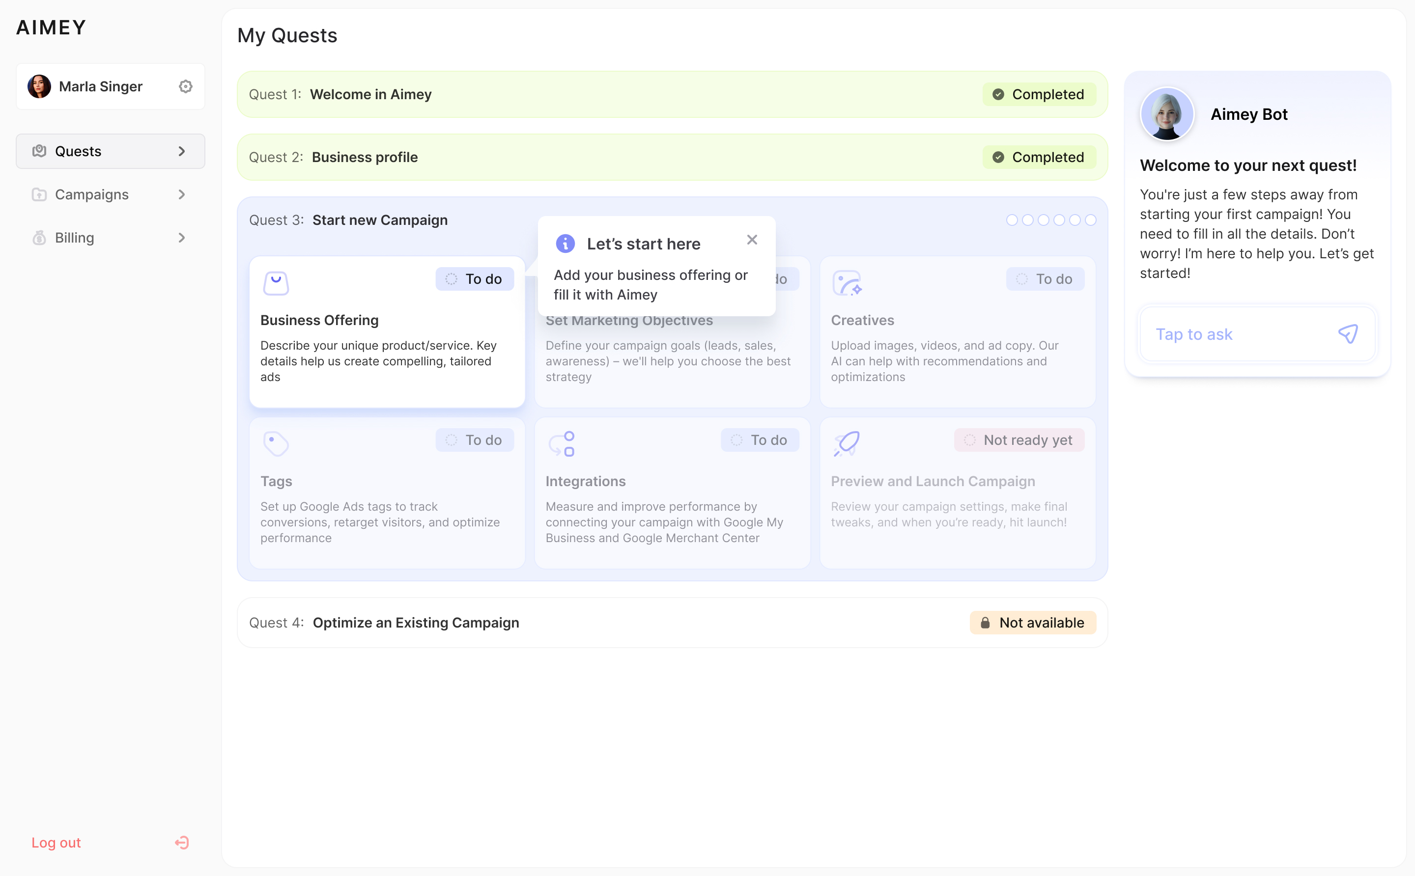Click the last progress circle of Quest 3
Viewport: 1415px width, 876px height.
[x=1090, y=220]
